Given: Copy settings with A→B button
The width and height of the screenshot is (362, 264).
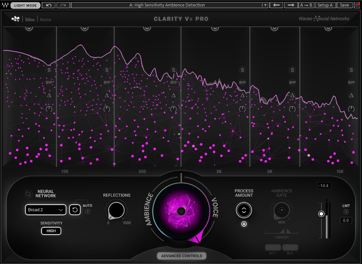Looking at the screenshot, I should (x=306, y=5).
